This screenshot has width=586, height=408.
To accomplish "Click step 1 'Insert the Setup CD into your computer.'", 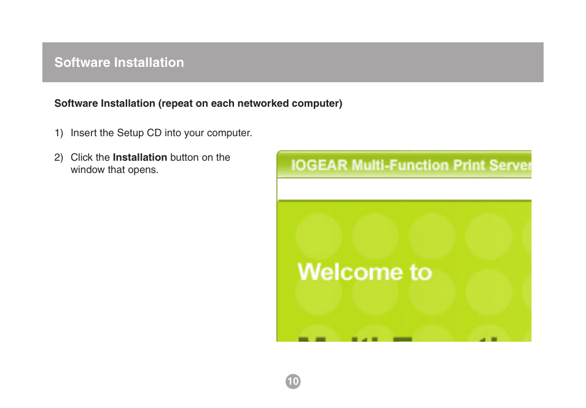I will (153, 133).
